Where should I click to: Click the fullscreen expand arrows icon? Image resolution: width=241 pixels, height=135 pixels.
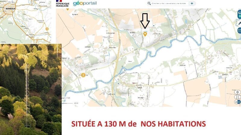237,97
